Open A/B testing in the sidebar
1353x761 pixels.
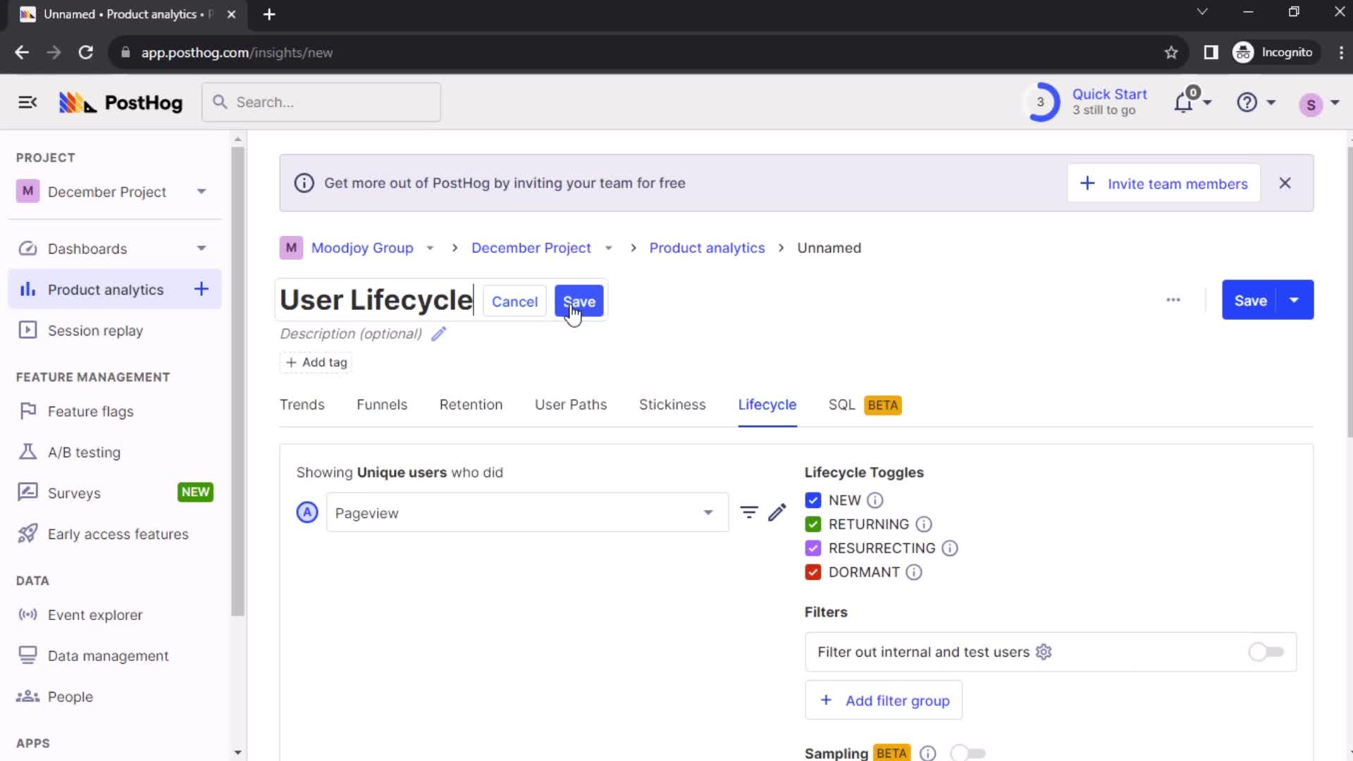pyautogui.click(x=84, y=452)
